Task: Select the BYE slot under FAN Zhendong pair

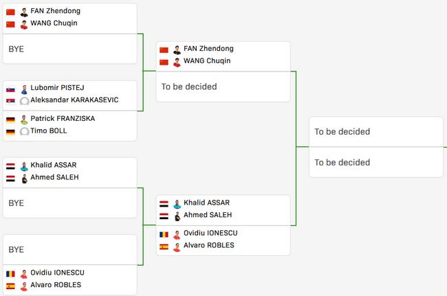Action: [x=70, y=49]
